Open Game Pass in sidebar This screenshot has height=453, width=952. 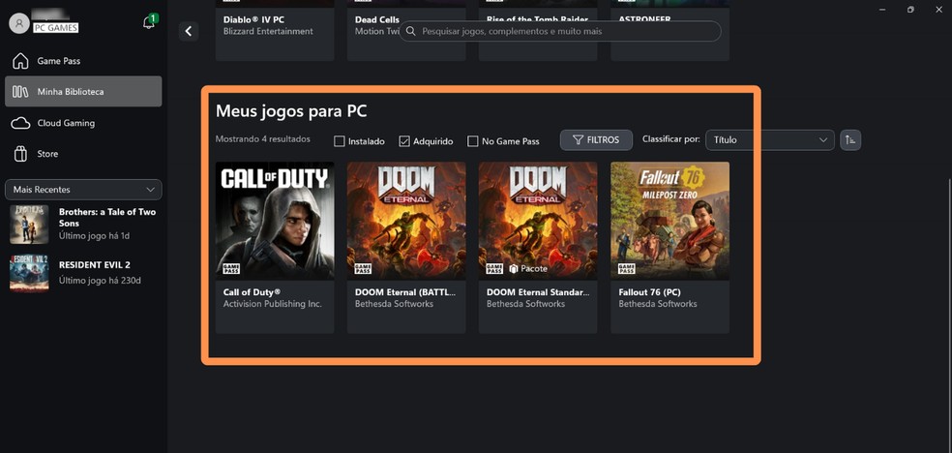coord(83,61)
